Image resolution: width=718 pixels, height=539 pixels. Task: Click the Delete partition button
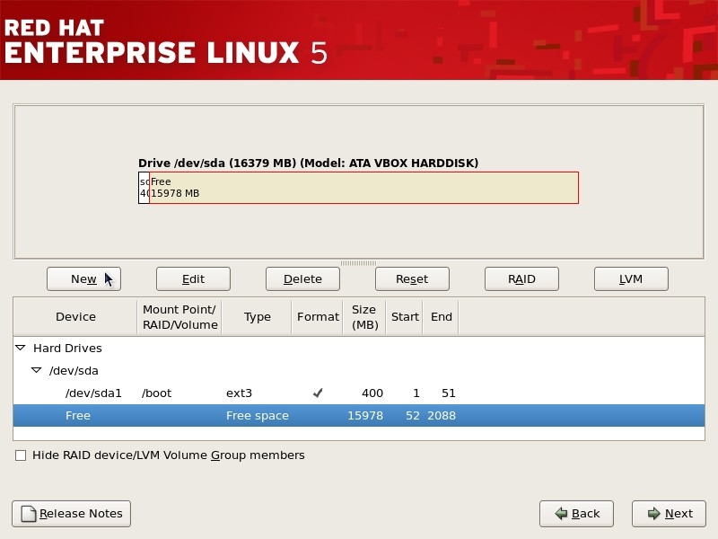[302, 278]
